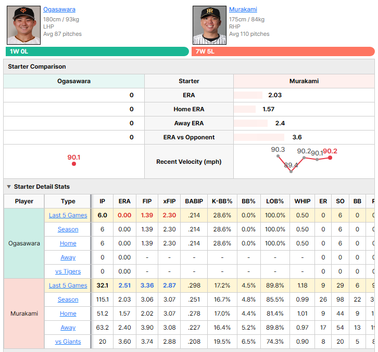Open Ogasawara's Away split link
378x352 pixels.
(68, 257)
